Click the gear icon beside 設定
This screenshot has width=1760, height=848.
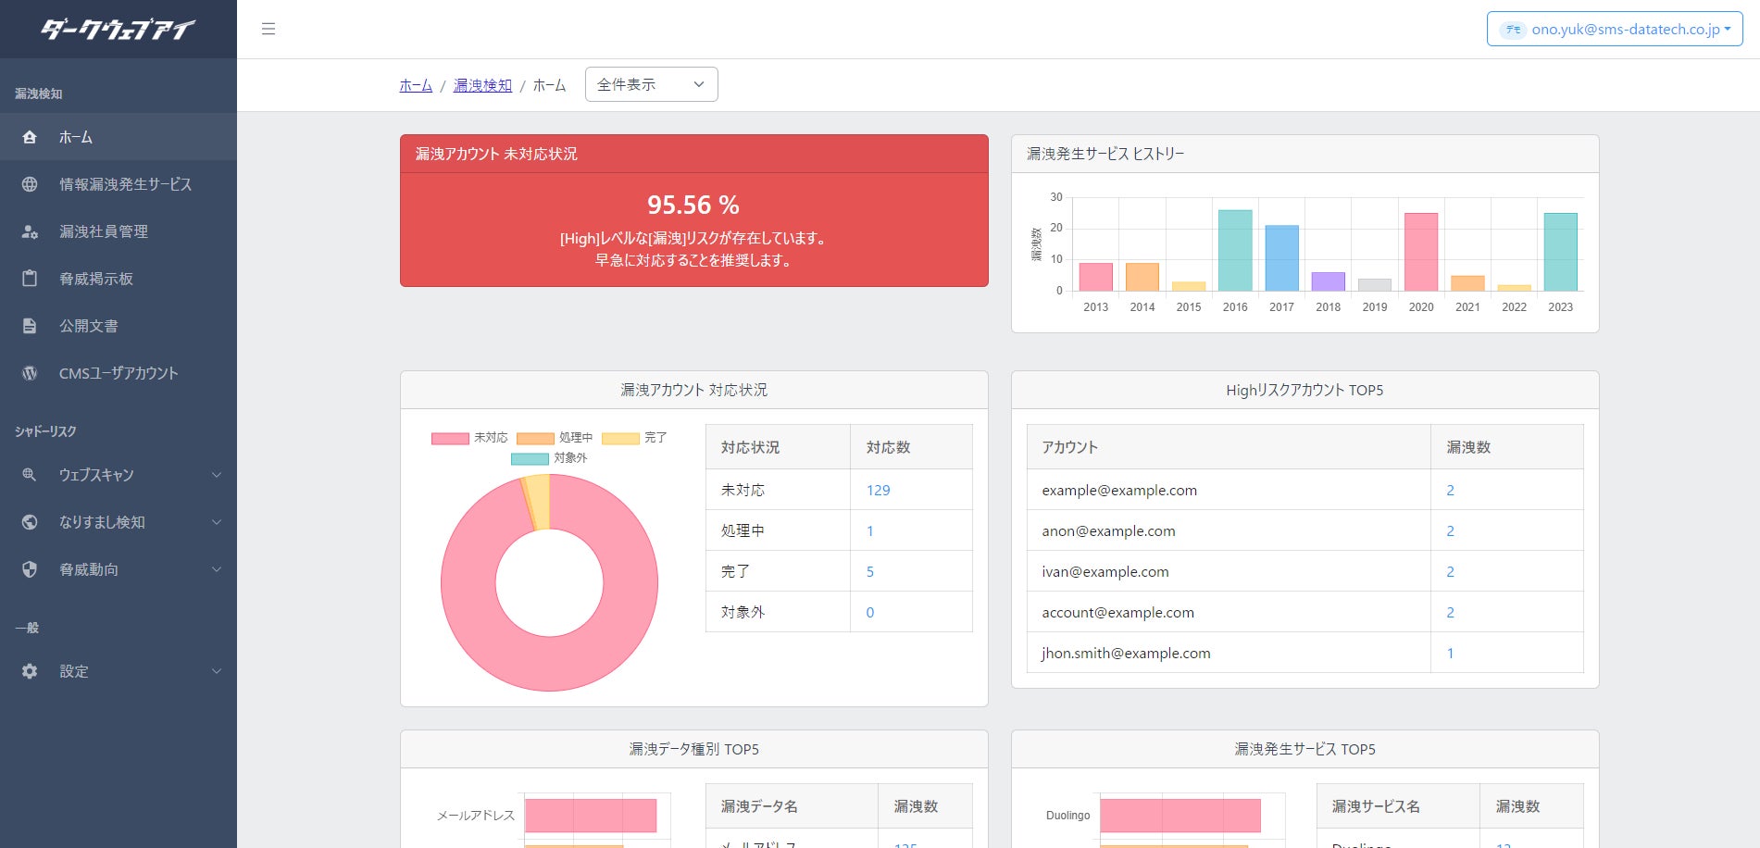coord(30,671)
